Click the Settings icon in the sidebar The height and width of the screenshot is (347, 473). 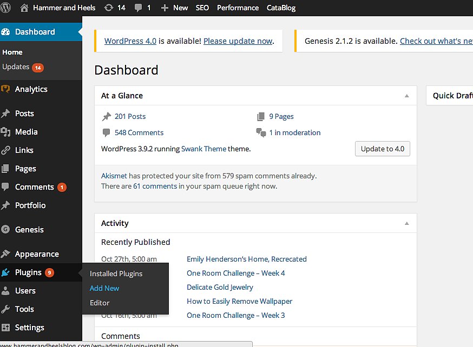(5, 328)
